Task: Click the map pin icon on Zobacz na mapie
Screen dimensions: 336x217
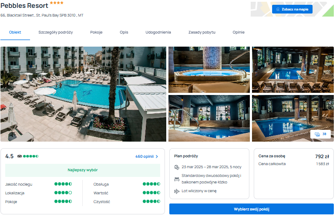Action: (x=278, y=9)
